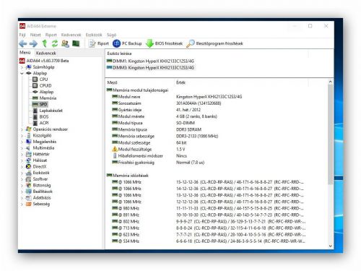Screen dimensions: 361x271
Task: Select the DIMM1 Kingston HyperX device row
Action: point(150,61)
